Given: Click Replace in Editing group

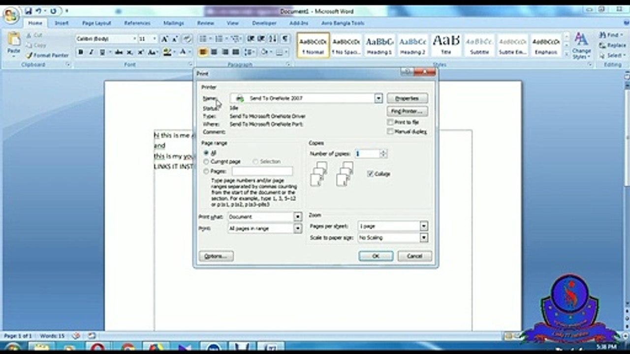Looking at the screenshot, I should pyautogui.click(x=612, y=45).
